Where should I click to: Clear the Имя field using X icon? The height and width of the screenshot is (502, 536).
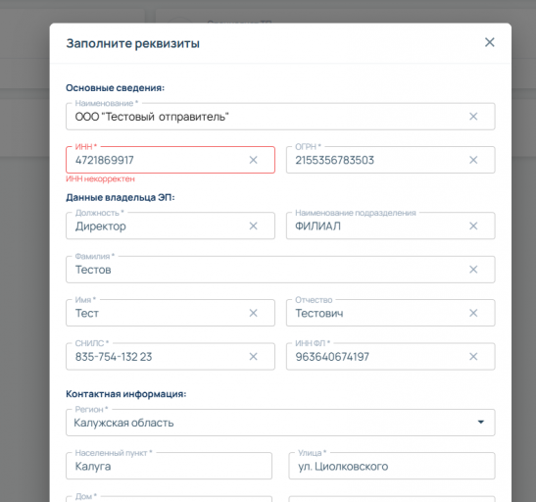(x=253, y=313)
